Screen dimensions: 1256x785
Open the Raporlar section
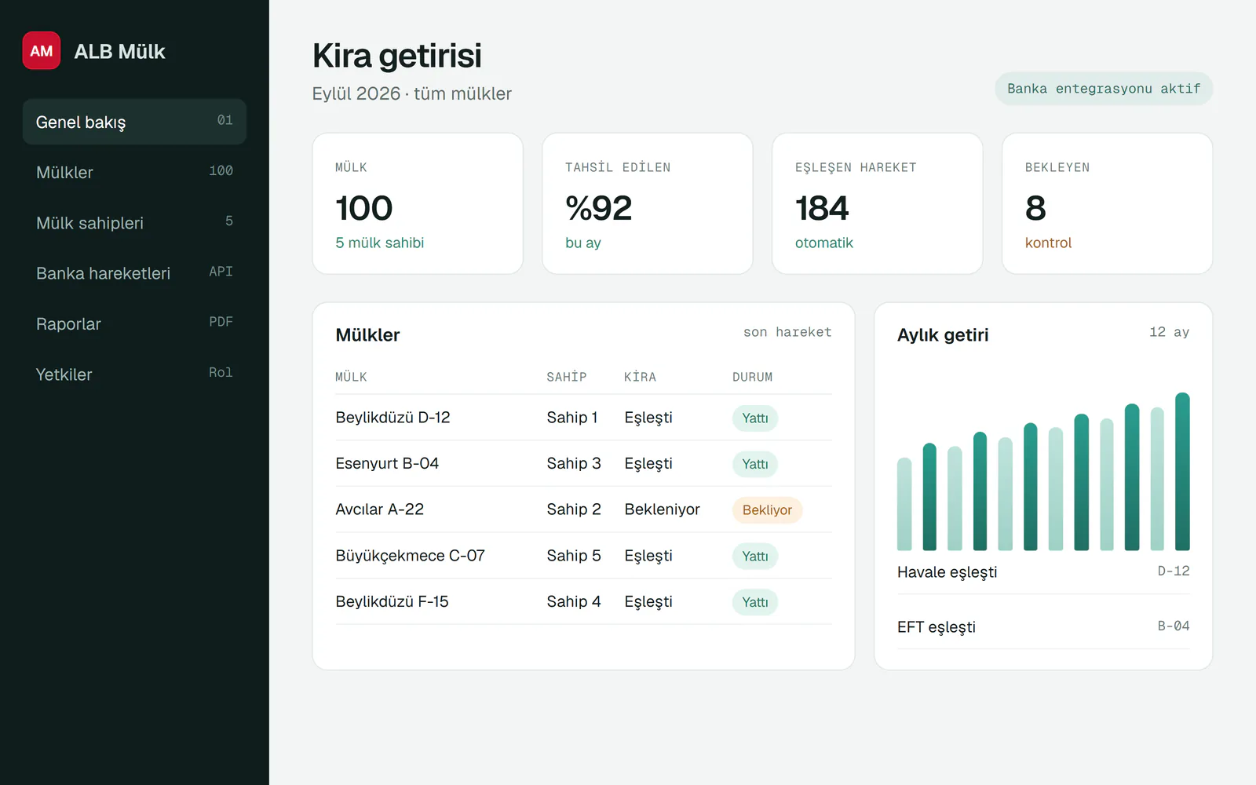click(x=134, y=323)
